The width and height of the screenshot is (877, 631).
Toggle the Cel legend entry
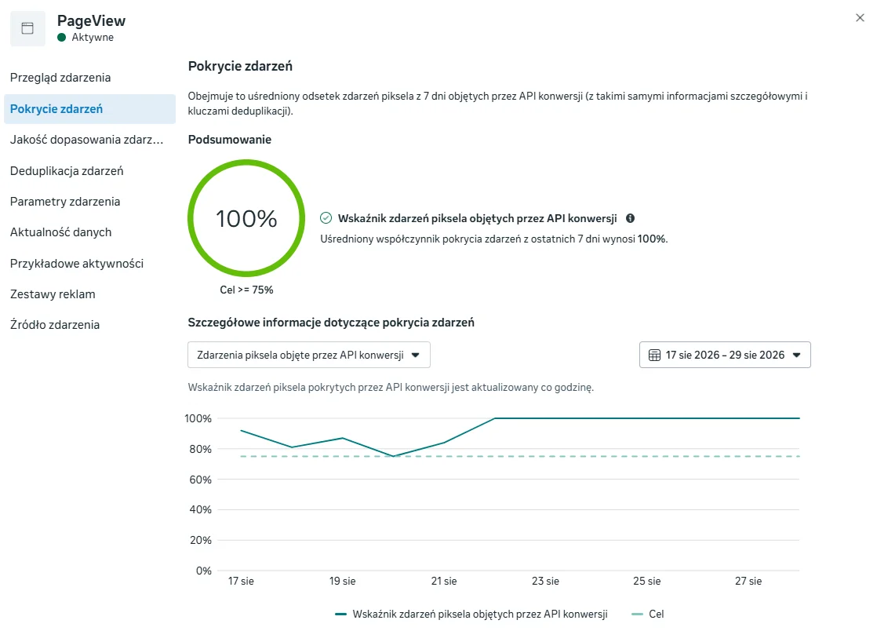pyautogui.click(x=648, y=615)
